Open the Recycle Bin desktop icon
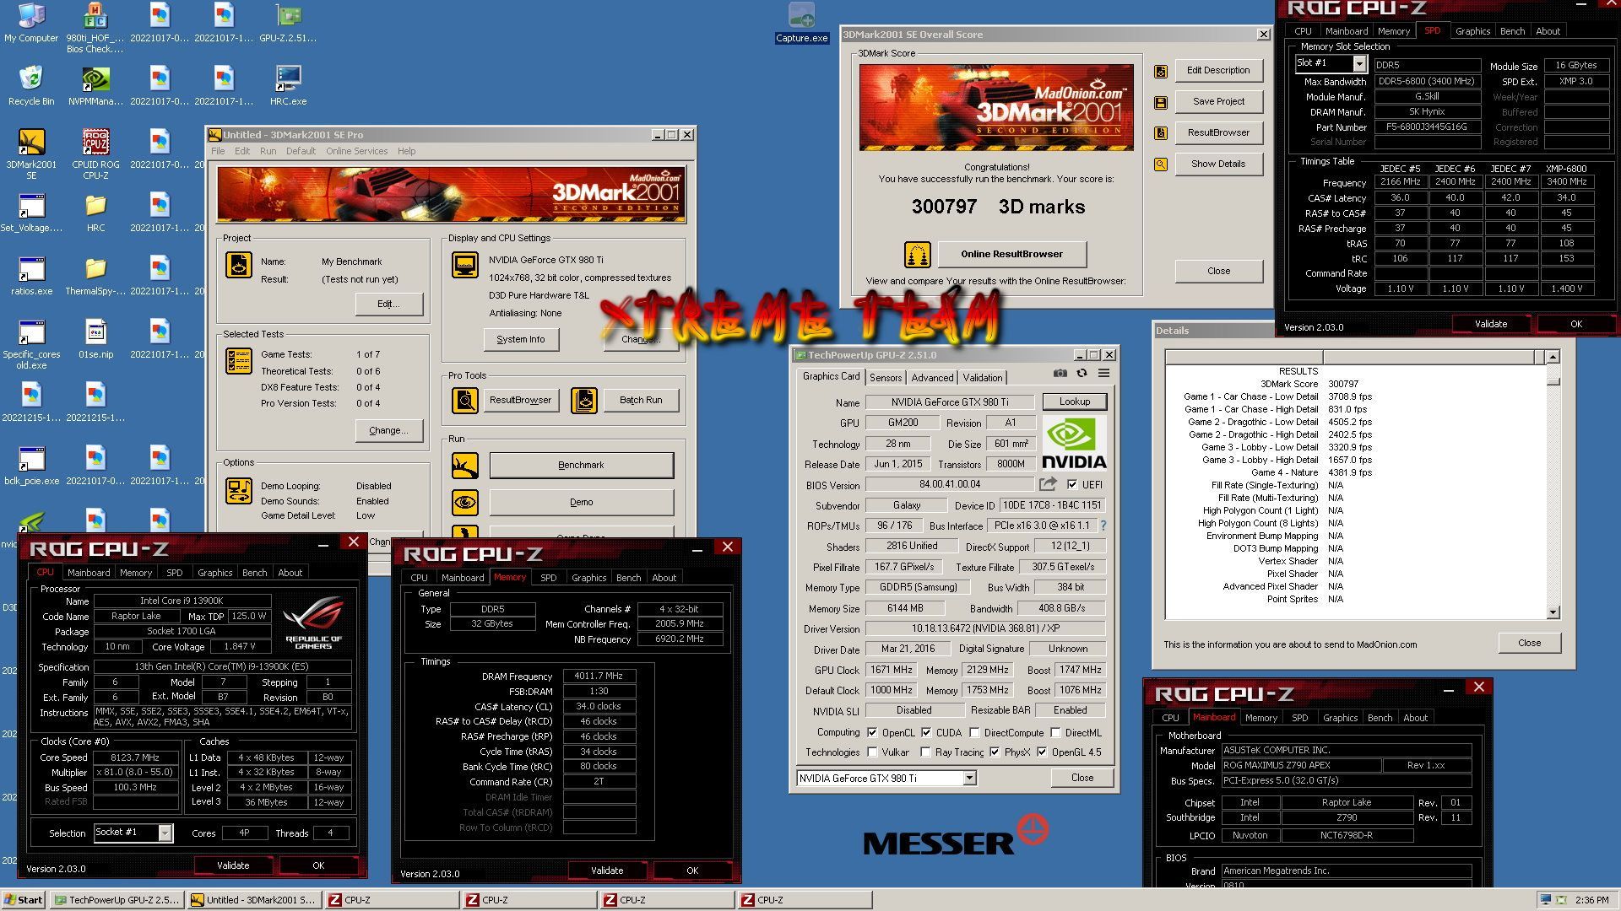This screenshot has width=1621, height=911. pos(31,85)
